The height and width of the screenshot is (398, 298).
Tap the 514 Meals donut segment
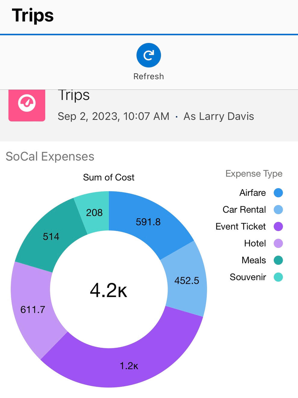coord(51,237)
